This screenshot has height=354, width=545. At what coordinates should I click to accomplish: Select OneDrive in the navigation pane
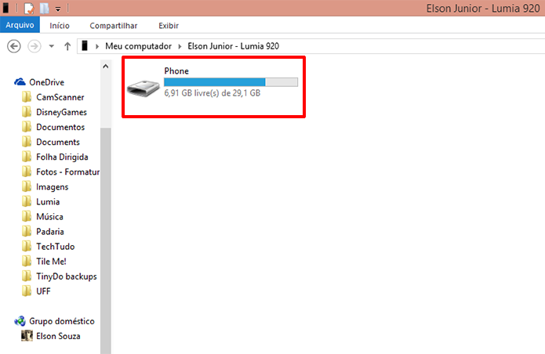click(x=46, y=82)
